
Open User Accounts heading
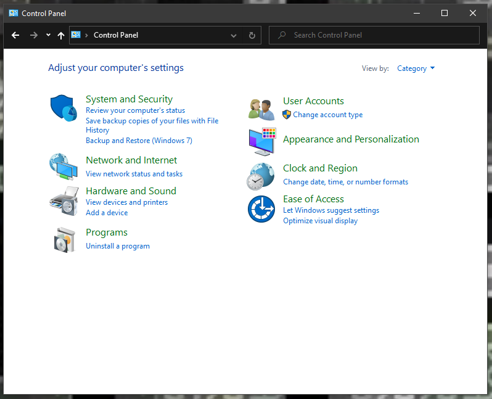(313, 101)
